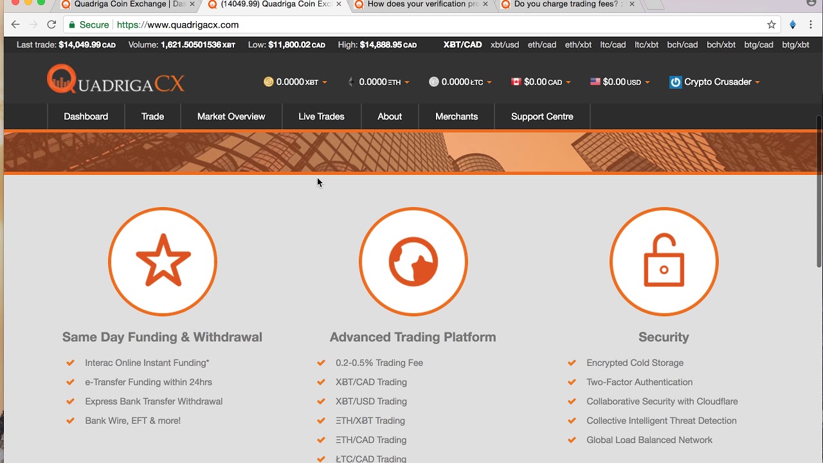Viewport: 823px width, 463px height.
Task: Click the '0.2-0.5% Trading Fee' item
Action: coord(379,363)
